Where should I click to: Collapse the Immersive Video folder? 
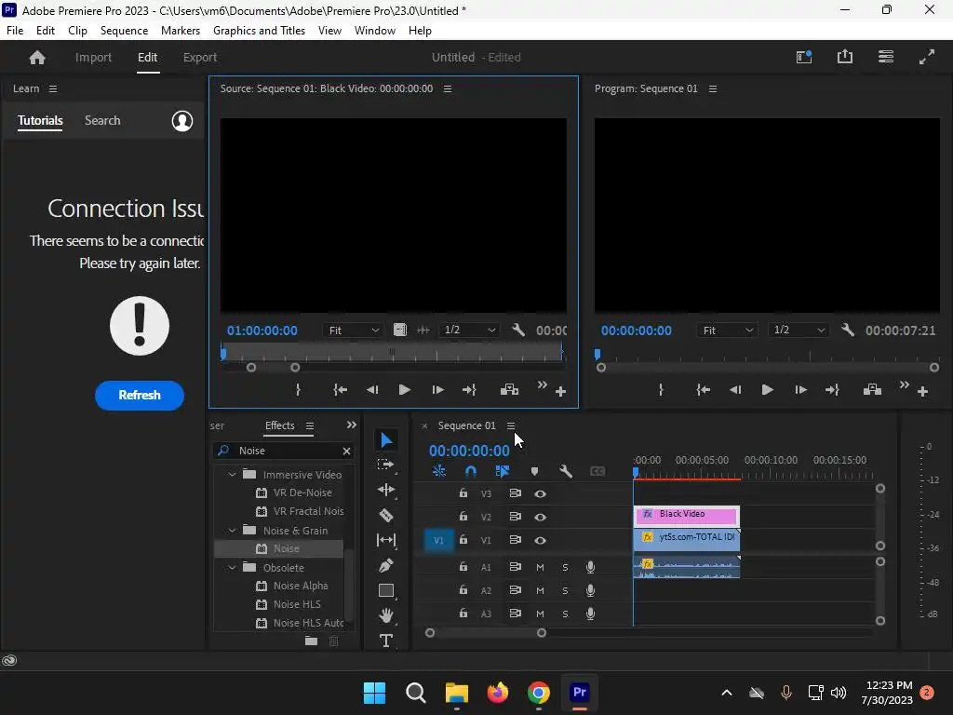232,474
